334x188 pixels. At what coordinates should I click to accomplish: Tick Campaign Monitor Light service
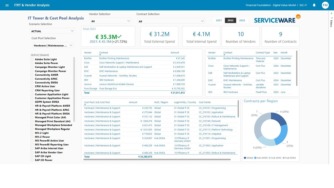click(32, 67)
